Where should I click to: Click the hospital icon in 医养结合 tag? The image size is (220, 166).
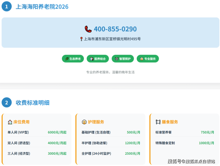(x=92, y=59)
